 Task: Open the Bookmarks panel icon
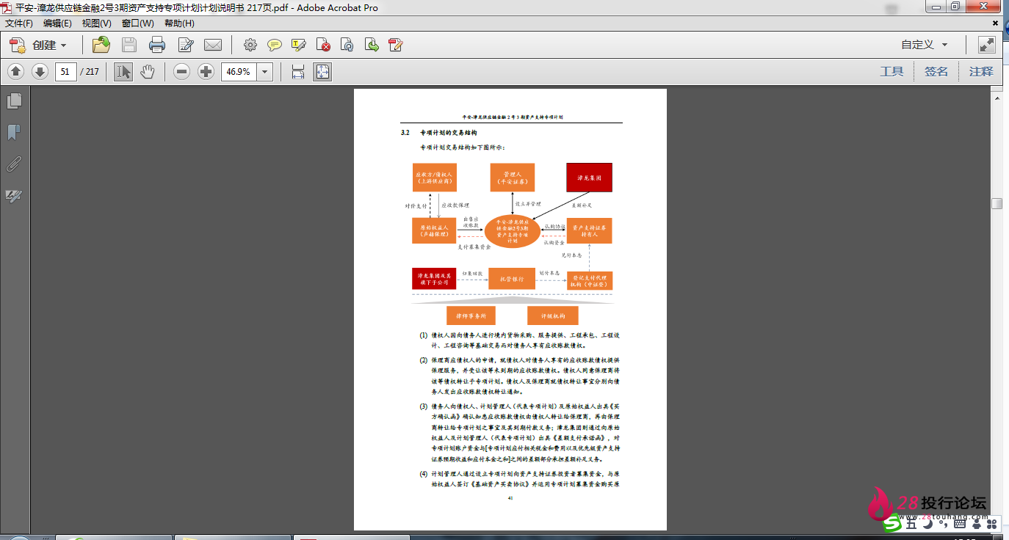click(14, 132)
